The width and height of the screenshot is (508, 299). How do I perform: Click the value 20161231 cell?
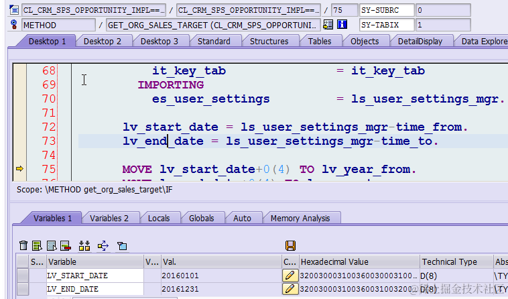pyautogui.click(x=221, y=289)
